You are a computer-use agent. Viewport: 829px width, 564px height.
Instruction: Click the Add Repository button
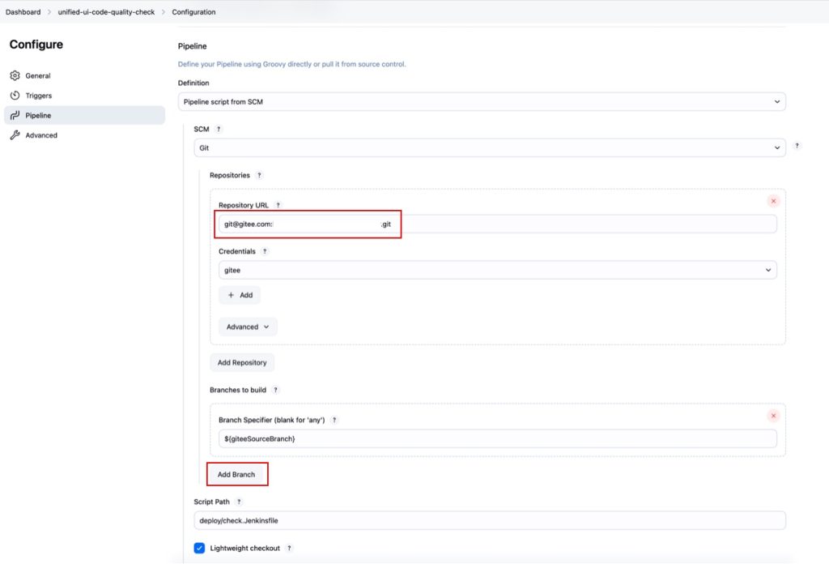(241, 362)
